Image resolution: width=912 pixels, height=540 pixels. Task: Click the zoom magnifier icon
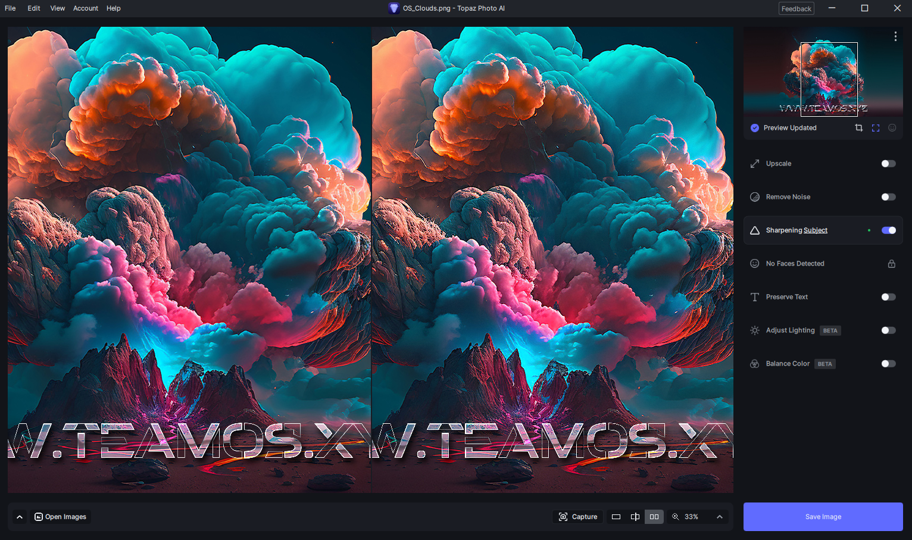coord(676,517)
